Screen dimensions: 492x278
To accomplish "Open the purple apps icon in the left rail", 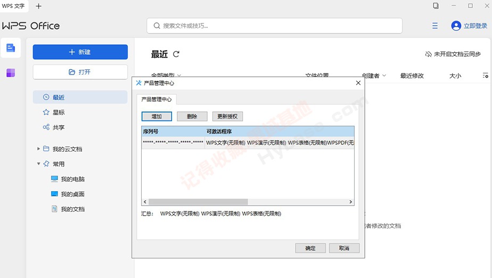I will pyautogui.click(x=11, y=73).
